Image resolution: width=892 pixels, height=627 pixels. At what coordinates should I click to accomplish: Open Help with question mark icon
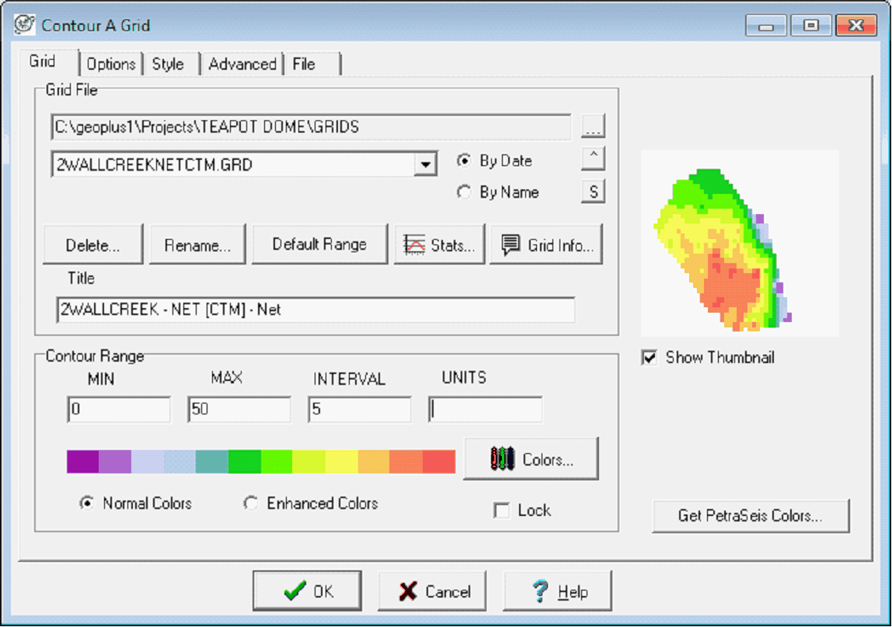[558, 591]
